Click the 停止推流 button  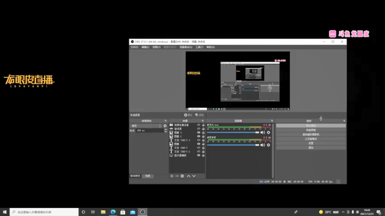tap(311, 126)
